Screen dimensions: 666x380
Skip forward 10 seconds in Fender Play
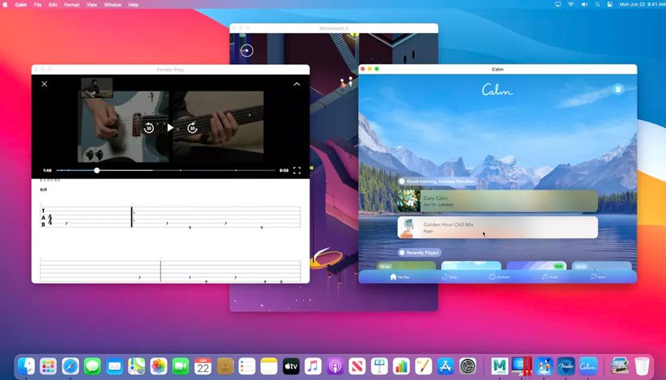pos(192,127)
